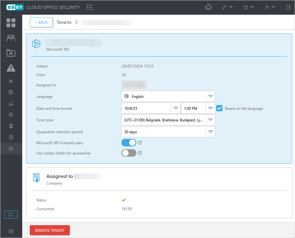Open the user account menu
The image size is (295, 238).
coord(270,7)
